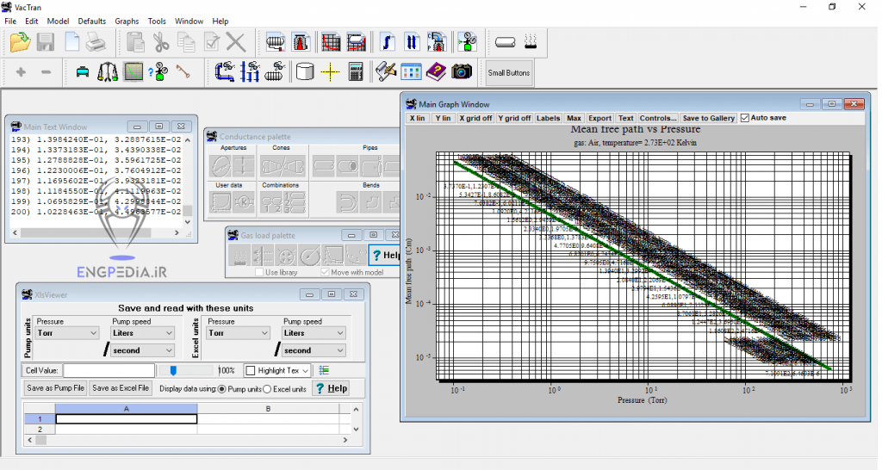Click the Save as Excel File button
The height and width of the screenshot is (470, 882).
pos(121,388)
